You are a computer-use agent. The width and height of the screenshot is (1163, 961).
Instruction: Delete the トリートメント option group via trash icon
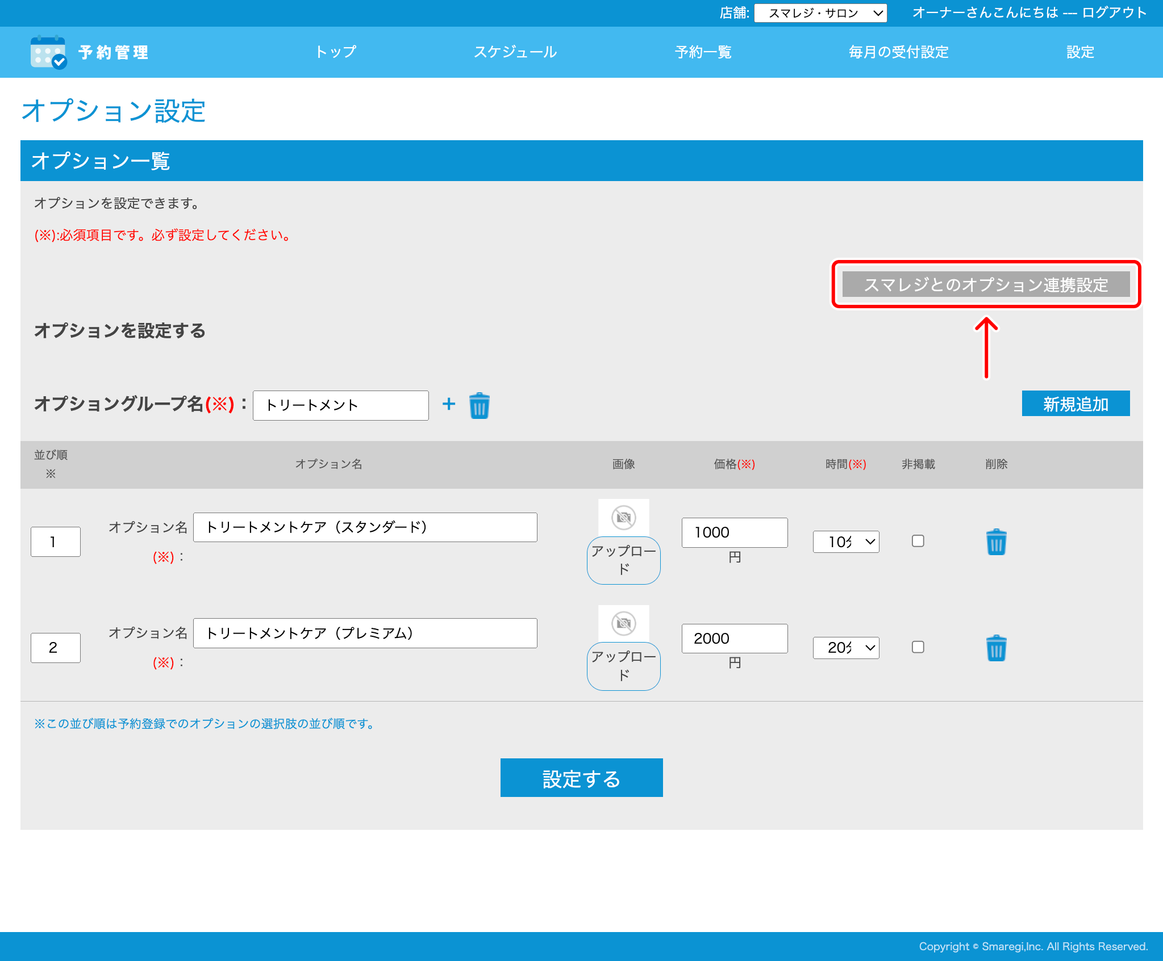click(479, 406)
